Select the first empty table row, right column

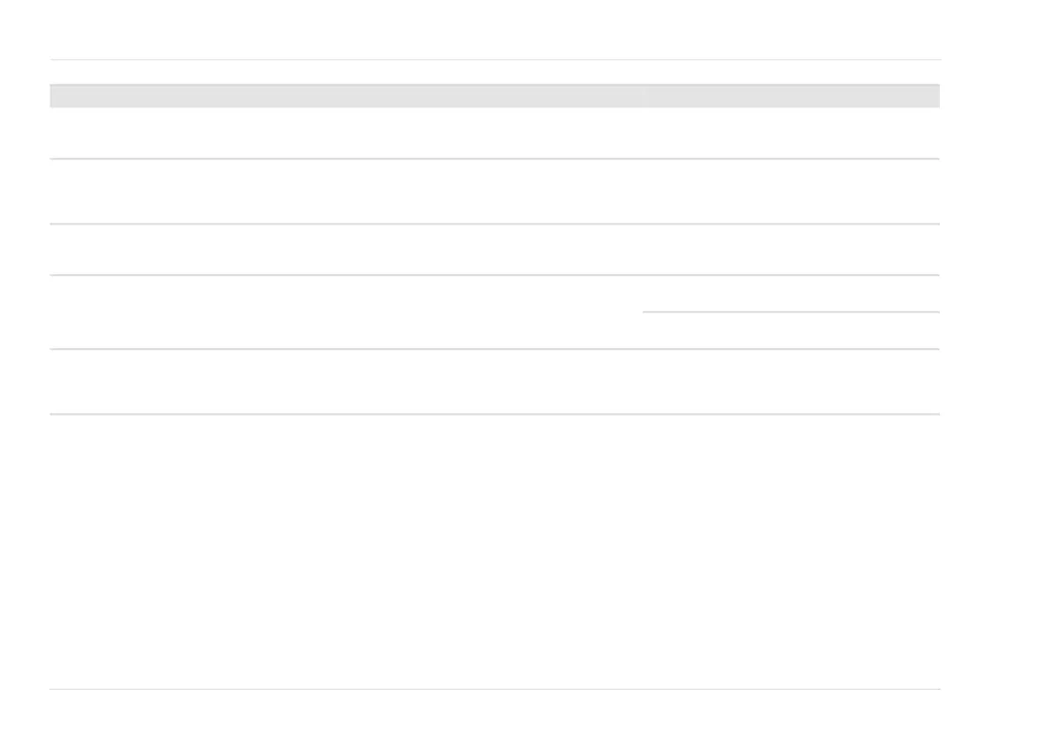click(x=791, y=133)
